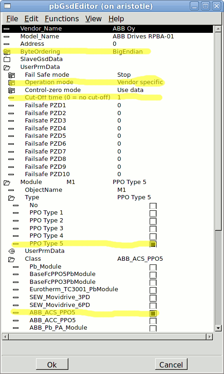
Task: Collapse the UserPrmData open folder
Action: pyautogui.click(x=7, y=67)
